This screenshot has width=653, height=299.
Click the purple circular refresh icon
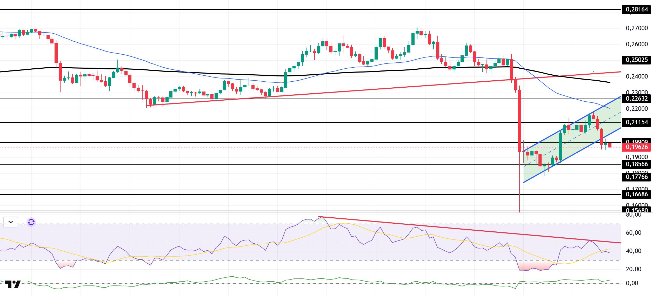coord(31,222)
